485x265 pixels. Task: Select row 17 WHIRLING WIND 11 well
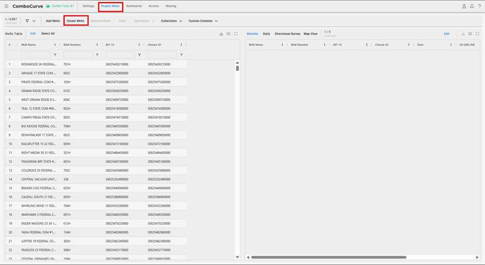pos(96,206)
